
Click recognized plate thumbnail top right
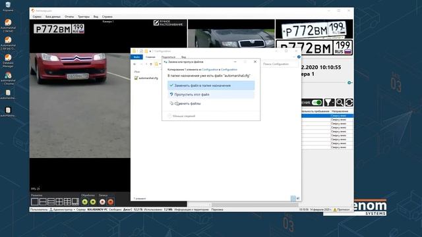tap(314, 29)
